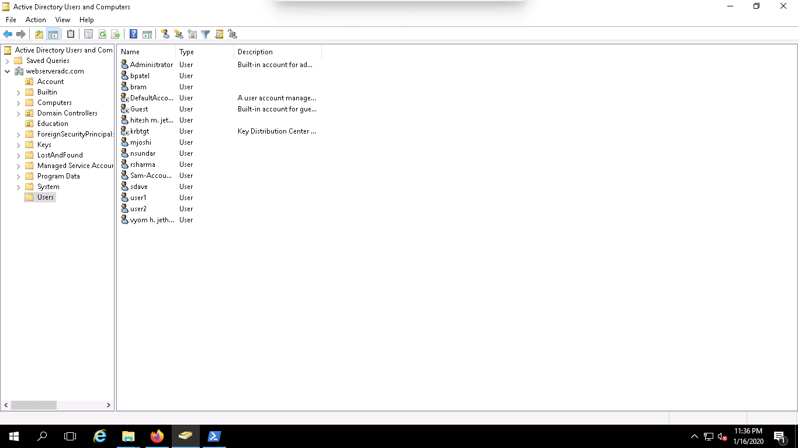
Task: Select the Domain Controllers tree folder
Action: click(x=67, y=113)
